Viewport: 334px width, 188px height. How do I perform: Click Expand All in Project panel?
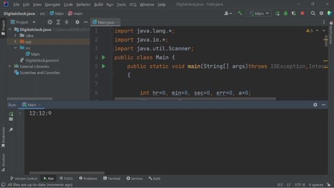[x=58, y=22]
